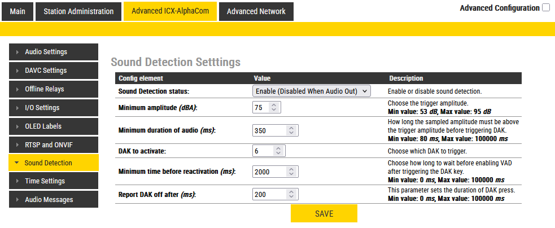Click the DAK to activate stepper
This screenshot has width=555, height=228.
pyautogui.click(x=277, y=151)
